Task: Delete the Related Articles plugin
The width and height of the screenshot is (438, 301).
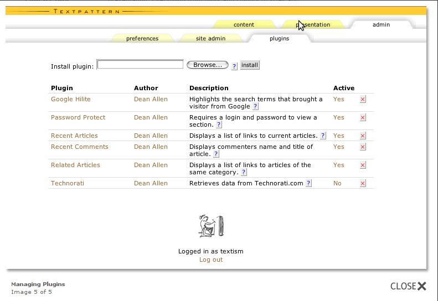Action: coord(363,165)
